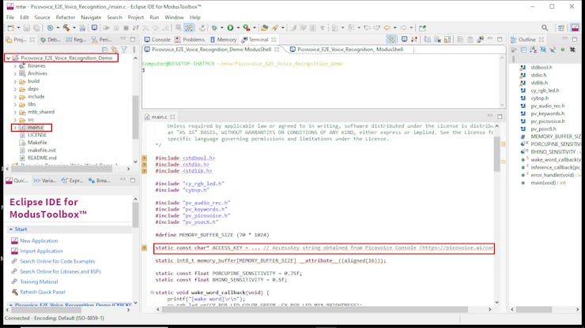Click the New Application link
The image size is (585, 328).
click(x=39, y=240)
